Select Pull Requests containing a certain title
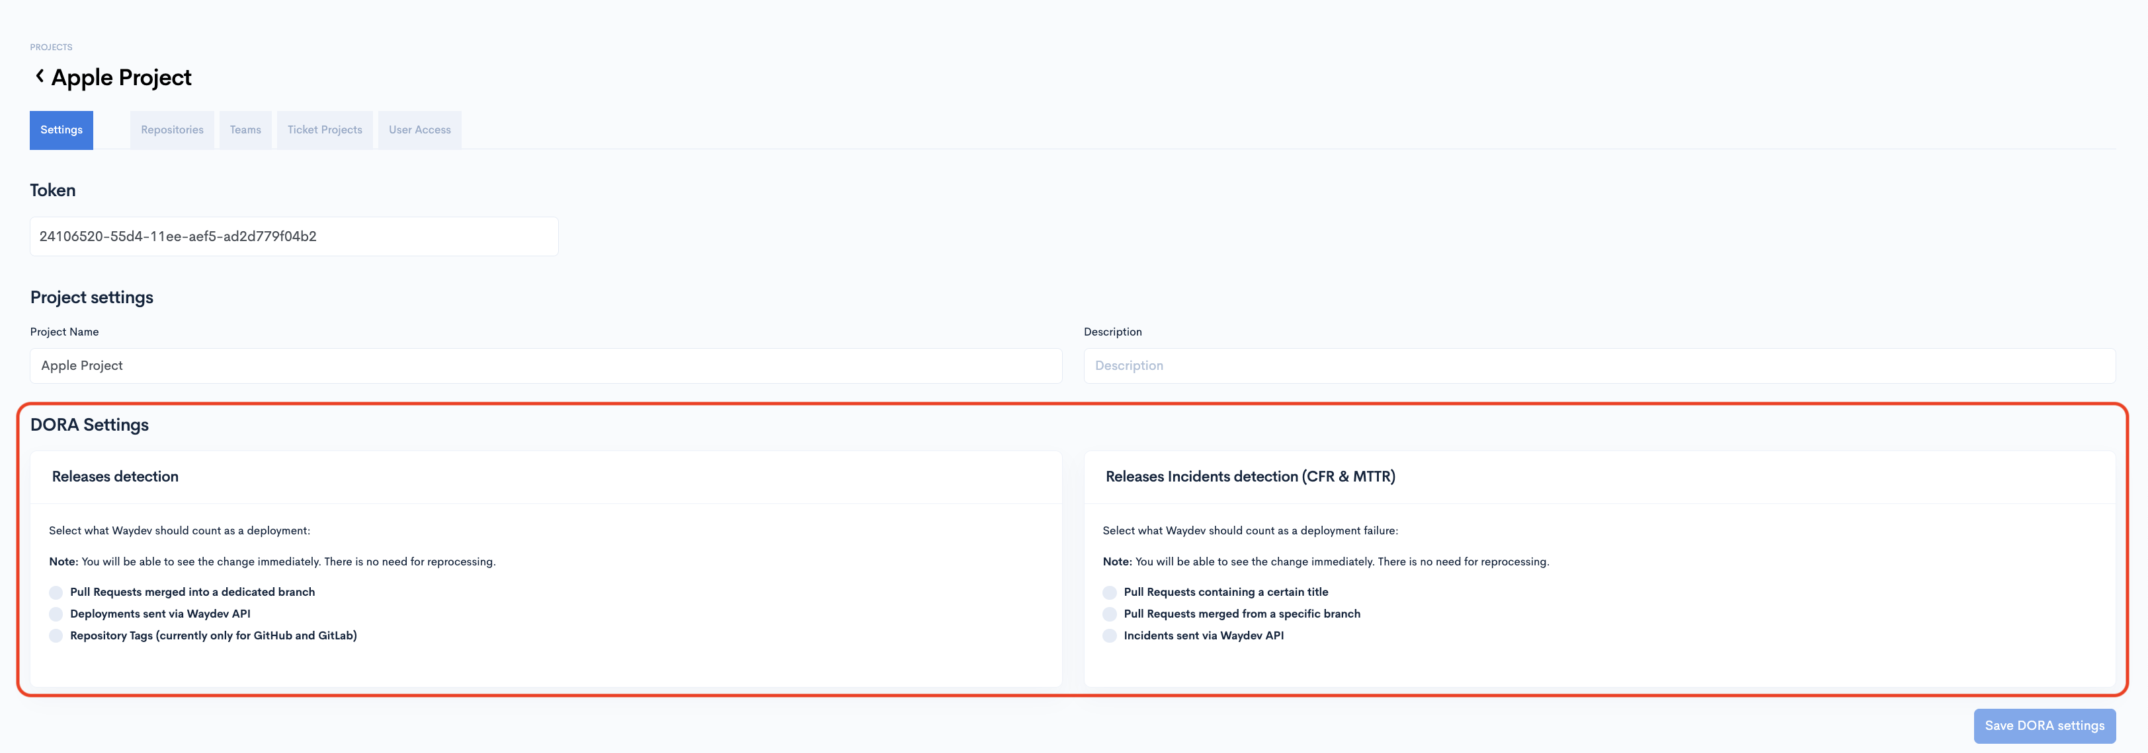The width and height of the screenshot is (2148, 753). (1109, 592)
